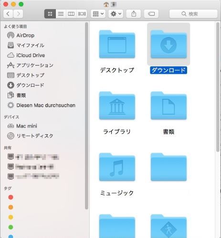Click the 共有 sidebar section header
This screenshot has height=238, width=221.
pyautogui.click(x=8, y=148)
